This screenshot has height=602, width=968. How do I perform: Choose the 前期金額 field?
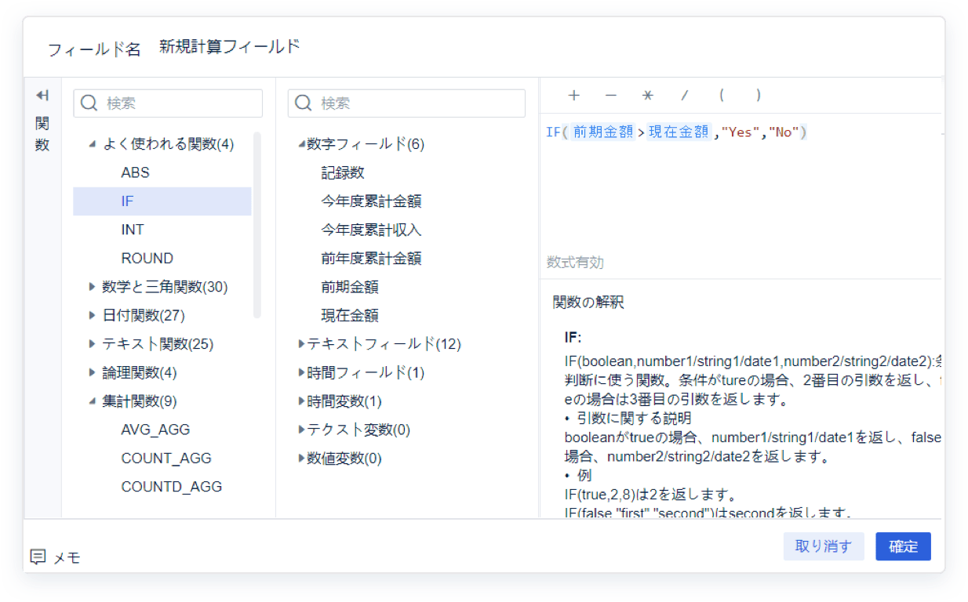coord(349,287)
